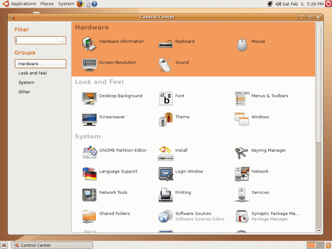Click the Language Support label
The height and width of the screenshot is (249, 332).
(118, 171)
